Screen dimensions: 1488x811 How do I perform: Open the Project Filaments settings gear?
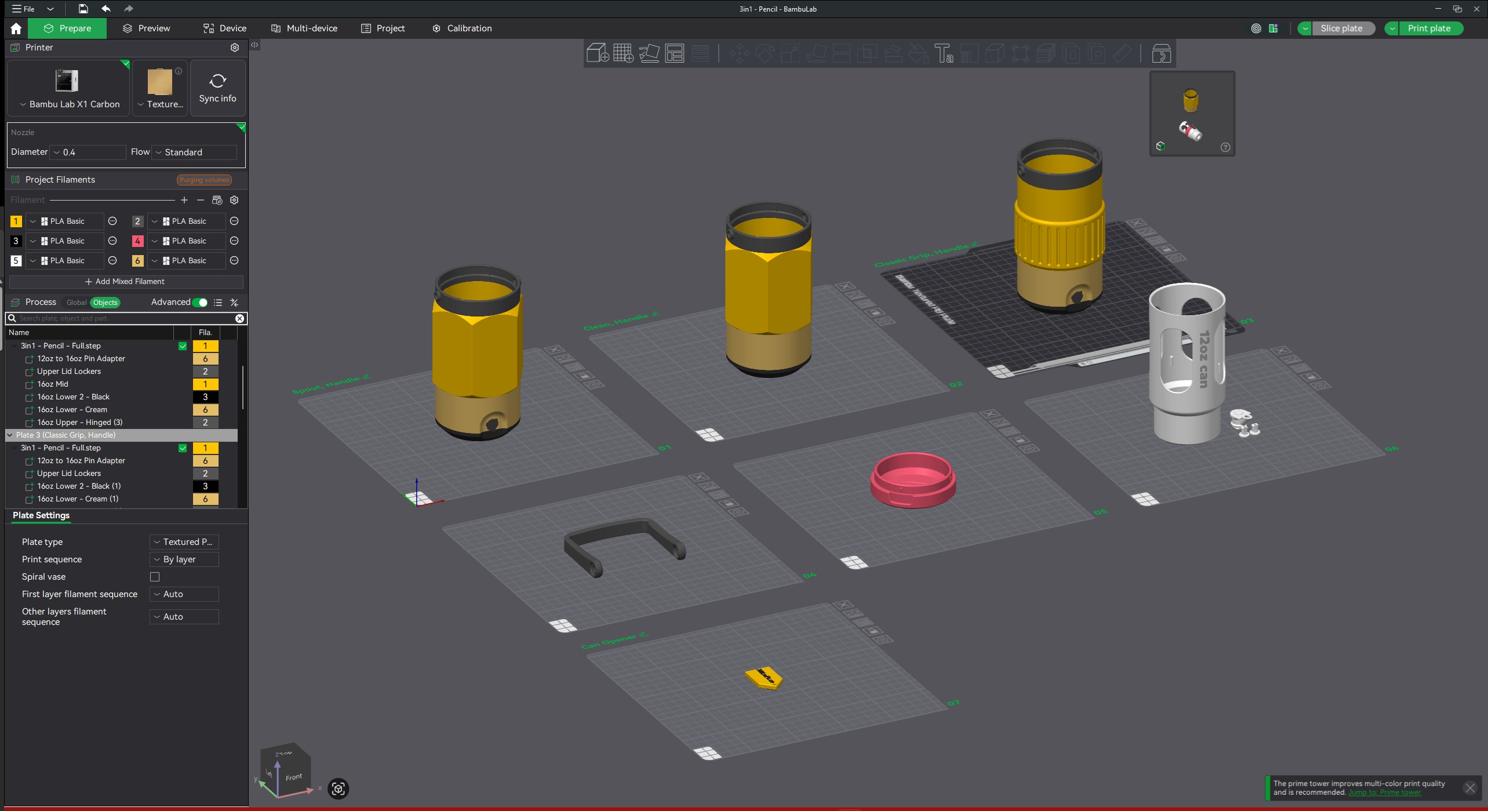tap(234, 200)
